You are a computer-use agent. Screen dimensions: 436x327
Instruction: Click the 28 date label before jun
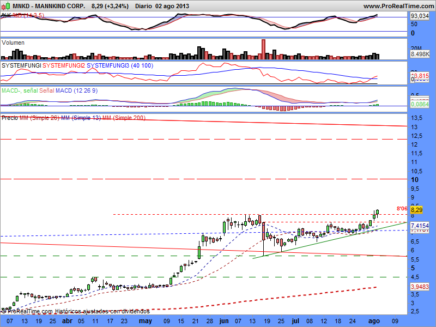(x=210, y=321)
